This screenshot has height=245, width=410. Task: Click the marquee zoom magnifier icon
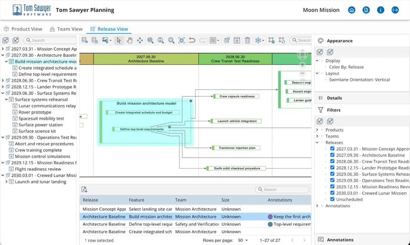pyautogui.click(x=150, y=40)
